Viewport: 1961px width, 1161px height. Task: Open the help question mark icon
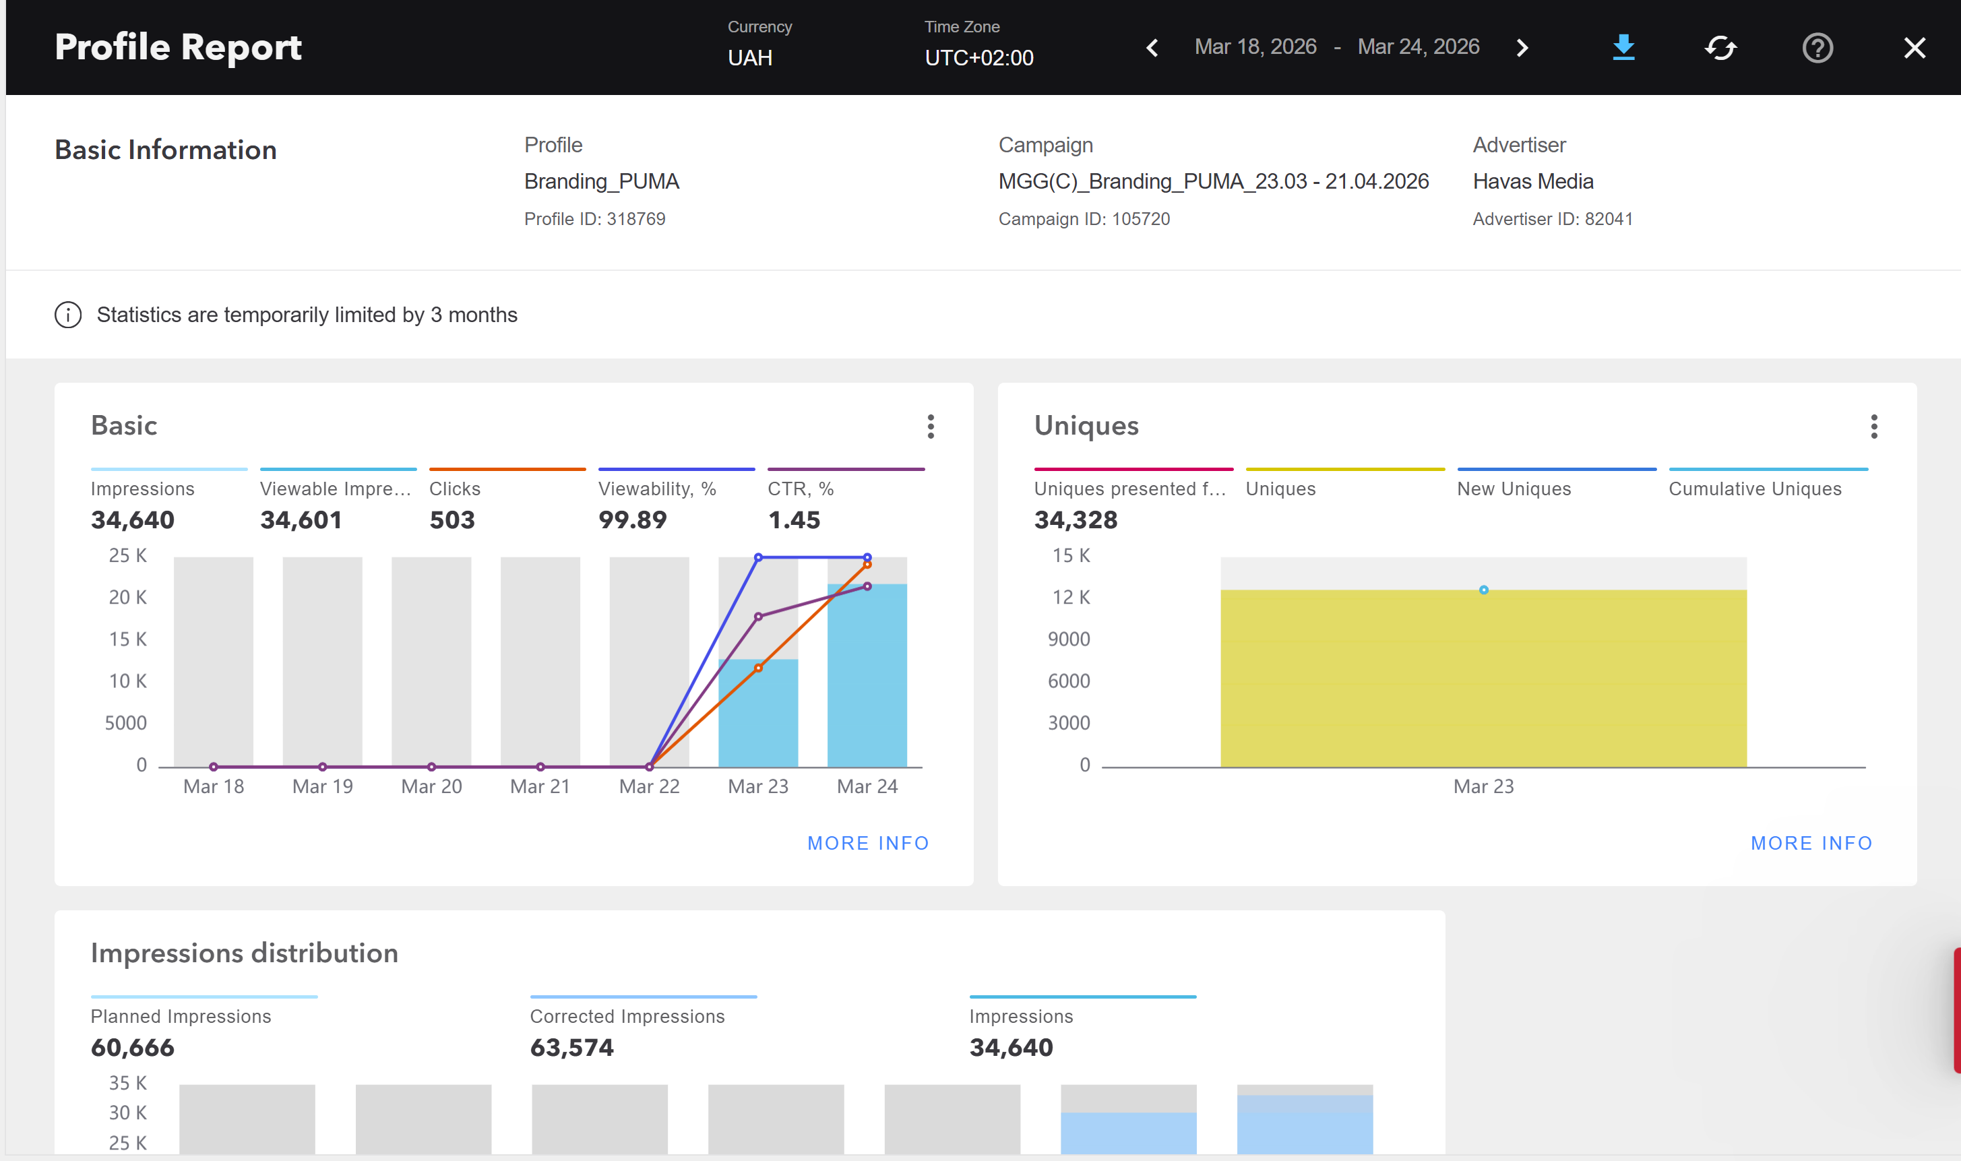[x=1817, y=48]
